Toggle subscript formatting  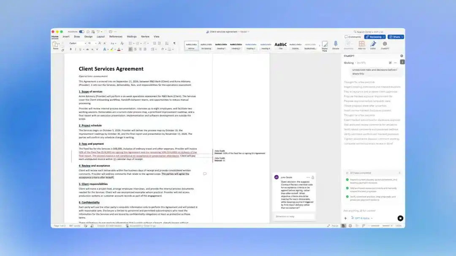[92, 49]
